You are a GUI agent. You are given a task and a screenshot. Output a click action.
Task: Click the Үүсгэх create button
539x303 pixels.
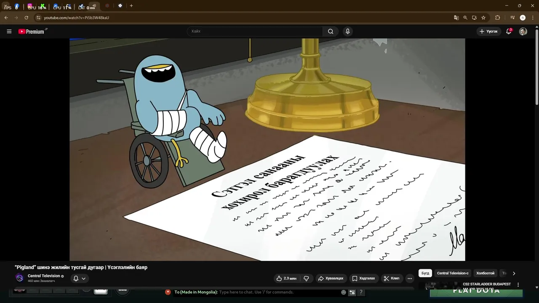[488, 31]
